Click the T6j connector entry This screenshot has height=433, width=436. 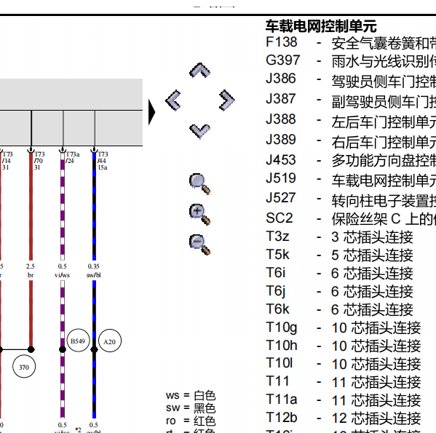pyautogui.click(x=339, y=291)
